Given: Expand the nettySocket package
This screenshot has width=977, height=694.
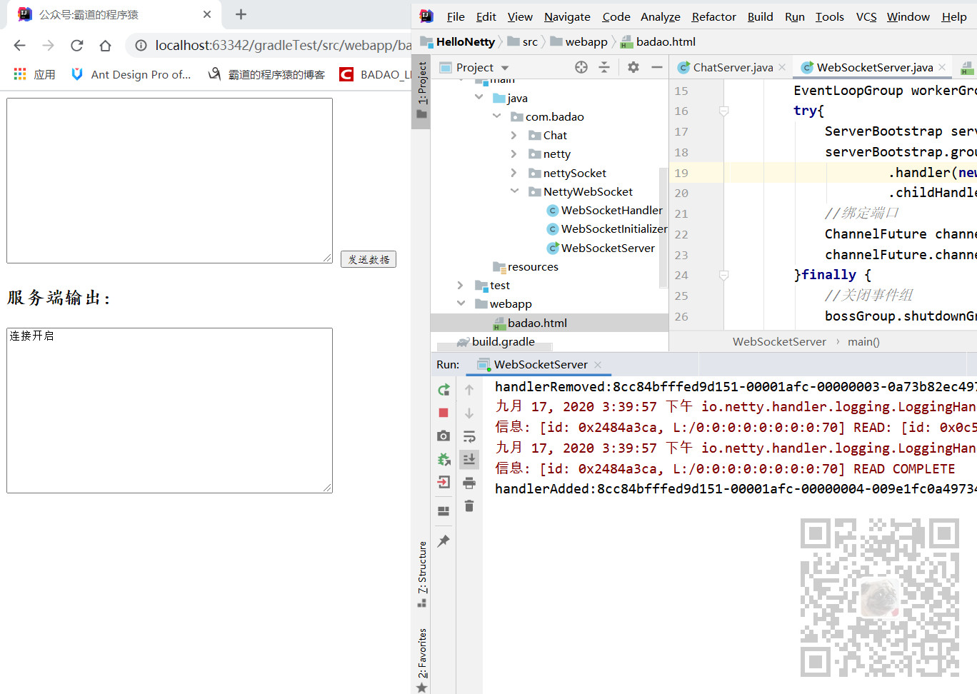Looking at the screenshot, I should pos(513,173).
